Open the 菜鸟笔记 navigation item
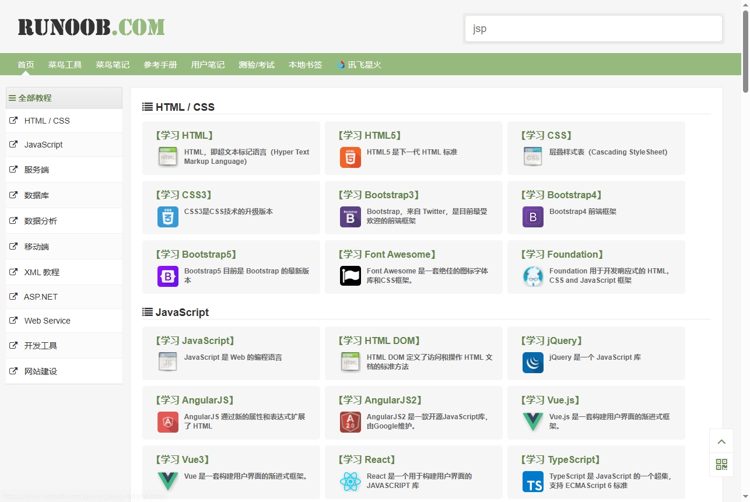This screenshot has height=502, width=750. click(113, 65)
